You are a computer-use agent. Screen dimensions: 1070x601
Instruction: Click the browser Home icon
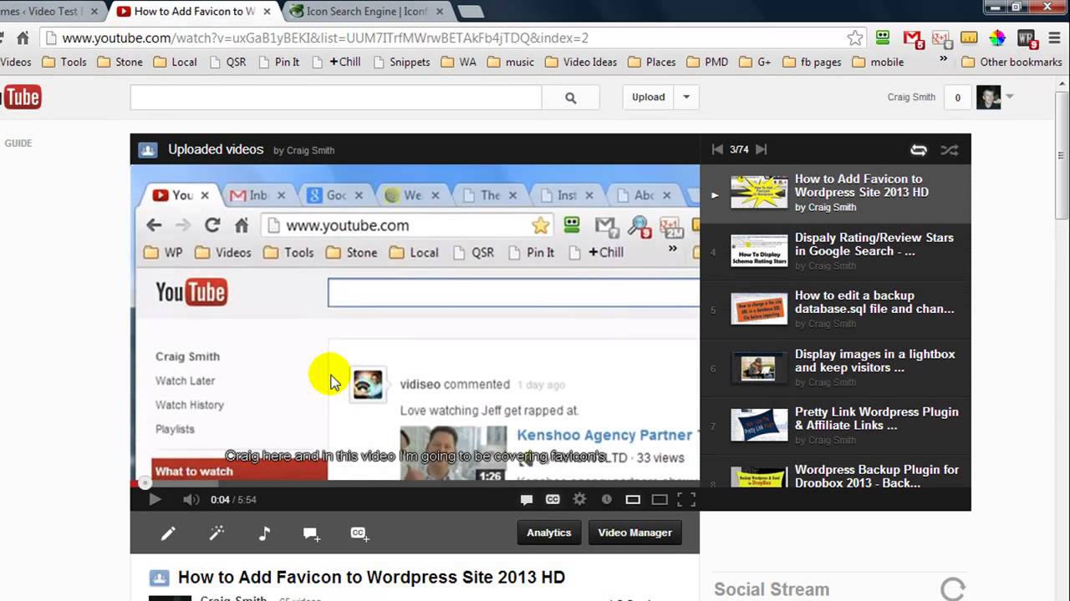tap(23, 38)
